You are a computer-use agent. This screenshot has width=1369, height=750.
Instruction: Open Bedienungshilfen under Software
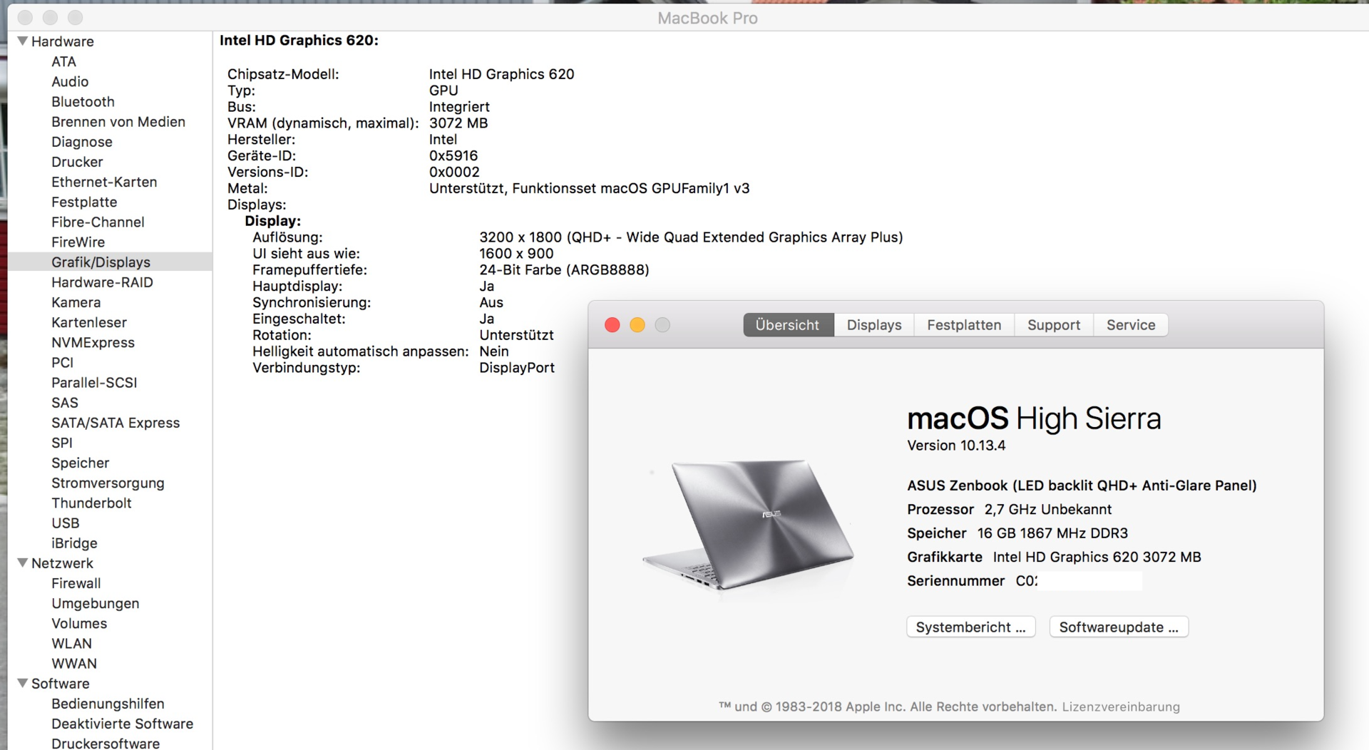108,704
